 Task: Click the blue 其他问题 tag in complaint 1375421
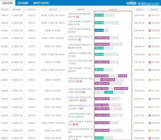tap(99, 30)
